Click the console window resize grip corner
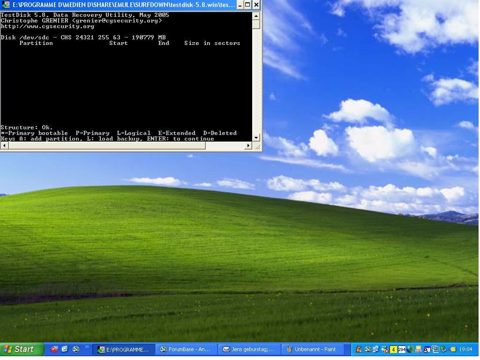480x360 pixels. coord(257,147)
